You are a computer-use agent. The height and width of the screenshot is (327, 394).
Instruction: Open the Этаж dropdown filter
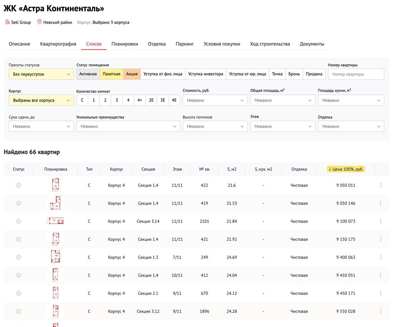pos(283,126)
